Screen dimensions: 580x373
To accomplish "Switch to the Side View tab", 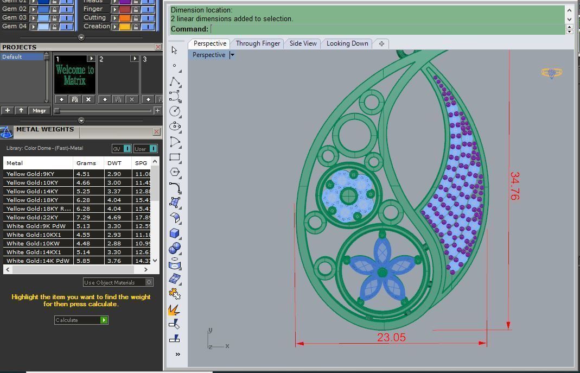I will pos(303,43).
